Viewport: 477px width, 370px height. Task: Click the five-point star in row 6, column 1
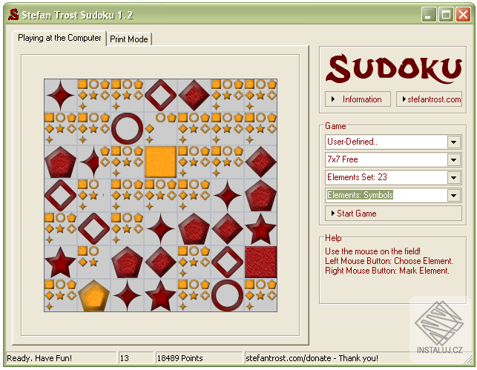click(x=61, y=262)
